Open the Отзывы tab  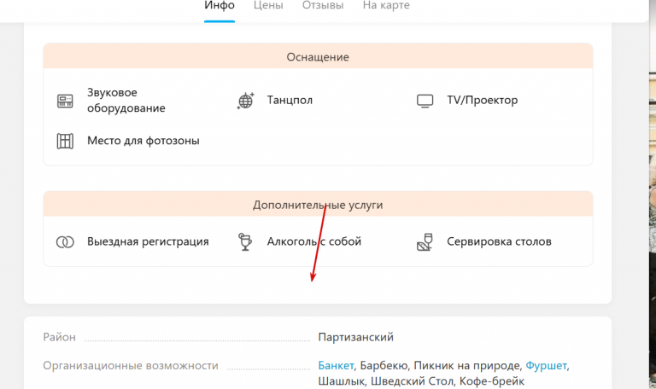(x=323, y=5)
